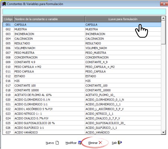Click key cell CONSTANTE_100
The image size is (168, 149).
tap(123, 86)
